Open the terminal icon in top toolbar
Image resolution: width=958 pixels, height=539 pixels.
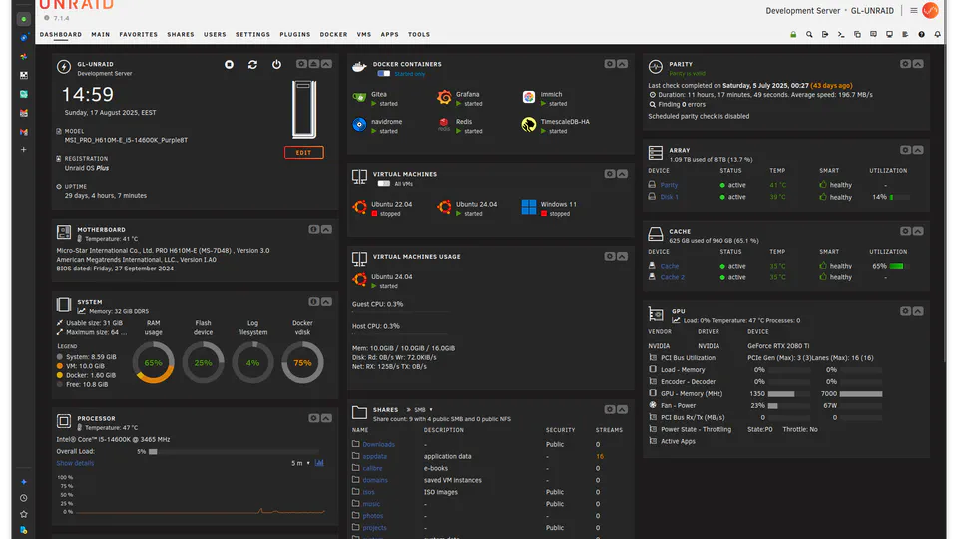(x=841, y=34)
